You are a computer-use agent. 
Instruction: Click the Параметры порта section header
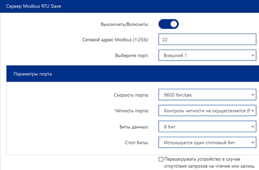tap(133, 74)
